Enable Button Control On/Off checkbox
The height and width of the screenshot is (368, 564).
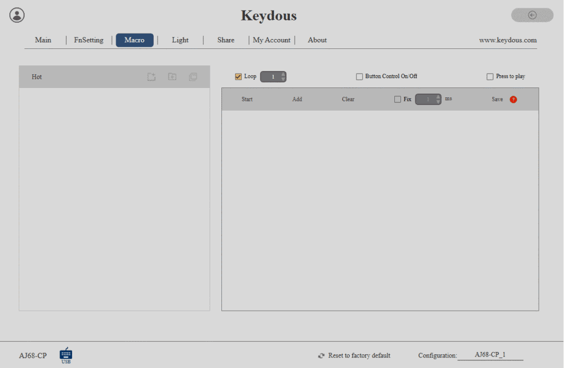(x=359, y=76)
